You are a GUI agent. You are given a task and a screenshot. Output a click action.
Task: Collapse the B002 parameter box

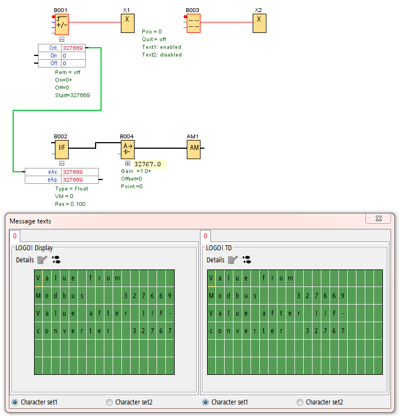62,163
